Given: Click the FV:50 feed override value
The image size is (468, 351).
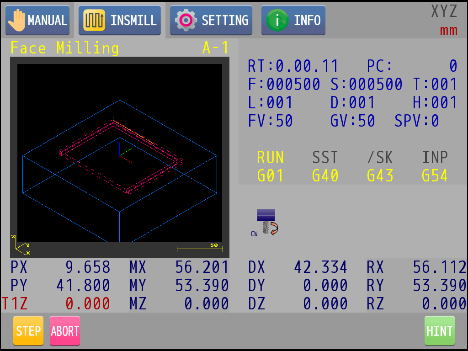Looking at the screenshot, I should pos(271,121).
